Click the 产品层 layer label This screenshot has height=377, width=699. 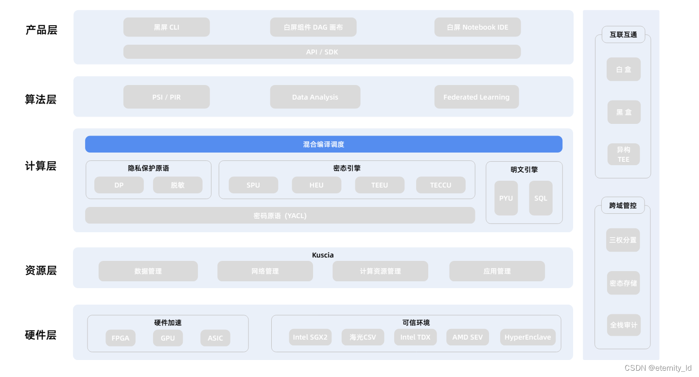(x=41, y=30)
